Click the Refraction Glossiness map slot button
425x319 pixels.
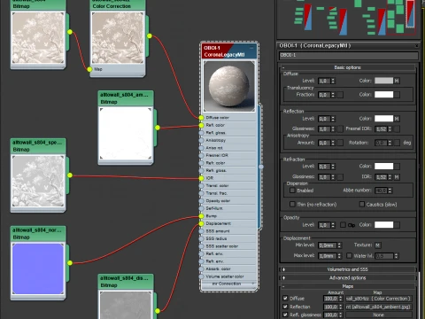(x=340, y=177)
